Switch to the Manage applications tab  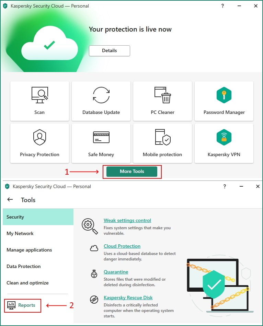38,250
